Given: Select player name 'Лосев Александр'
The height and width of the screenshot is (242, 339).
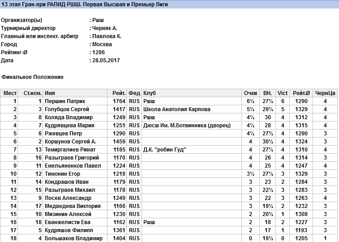Looking at the screenshot, I should click(x=68, y=198).
